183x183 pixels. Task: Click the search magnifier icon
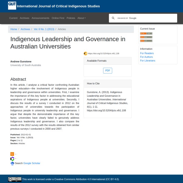pyautogui.click(x=113, y=18)
